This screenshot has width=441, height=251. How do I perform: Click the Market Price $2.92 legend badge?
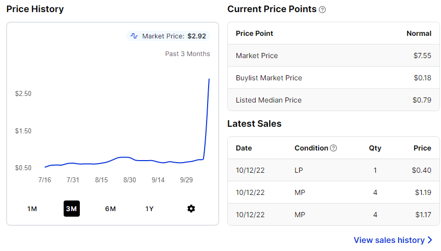[168, 36]
